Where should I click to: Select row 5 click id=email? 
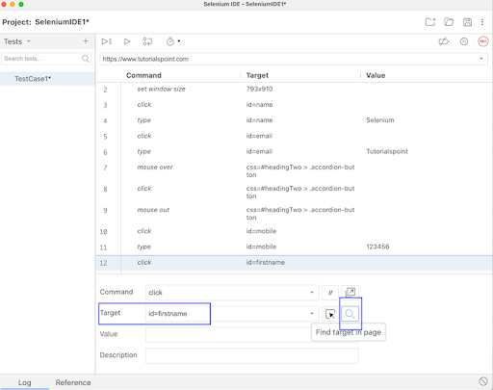point(294,136)
